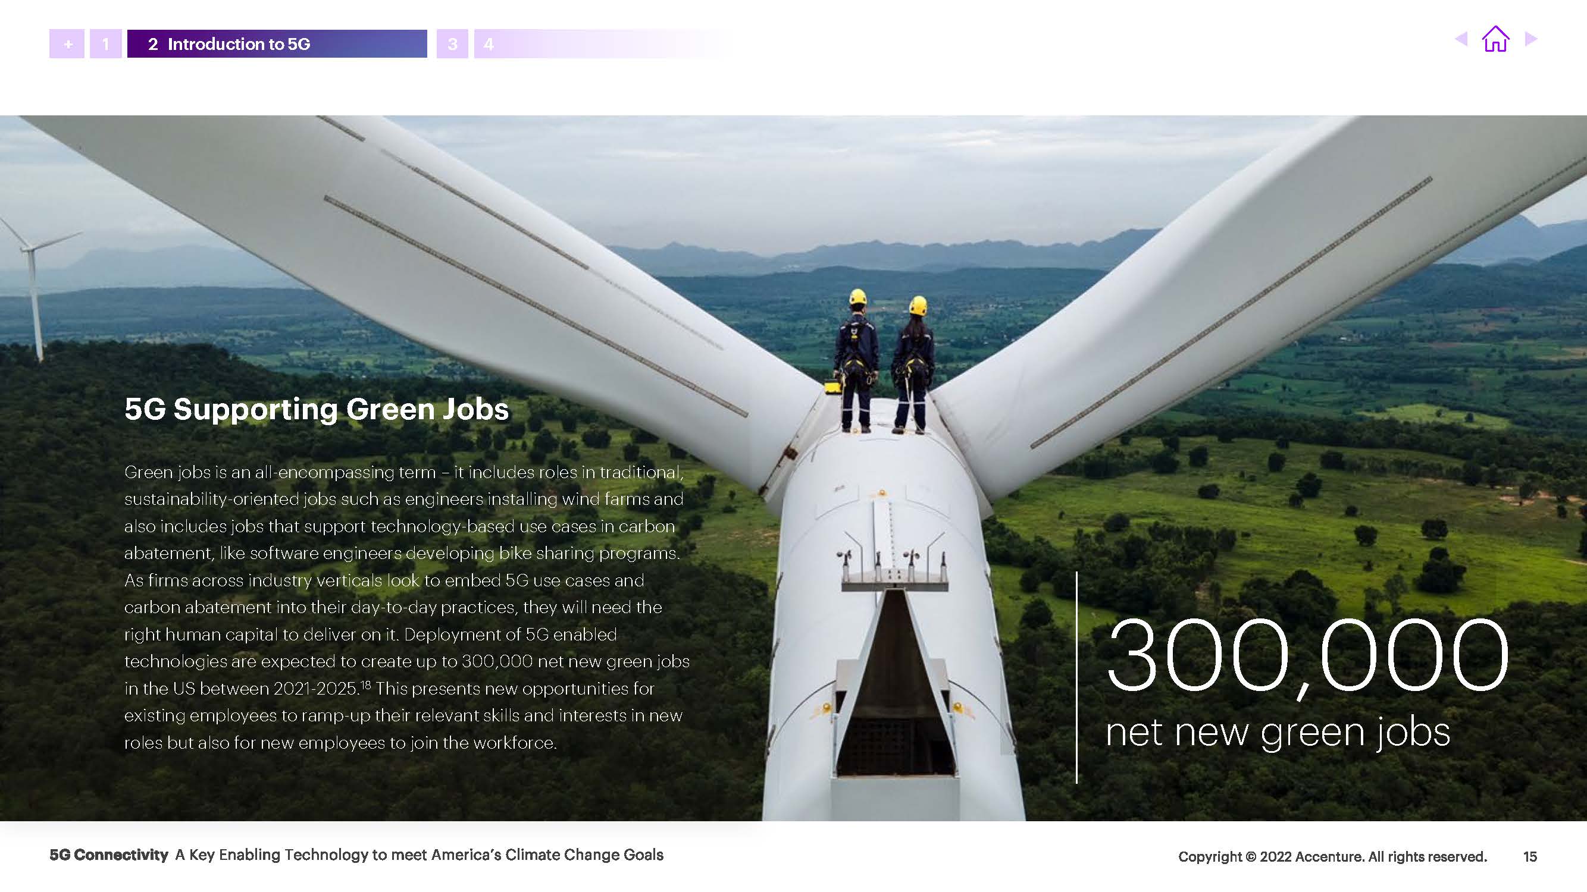Viewport: 1587px width, 892px height.
Task: Click page number 15 in footer
Action: (x=1530, y=856)
